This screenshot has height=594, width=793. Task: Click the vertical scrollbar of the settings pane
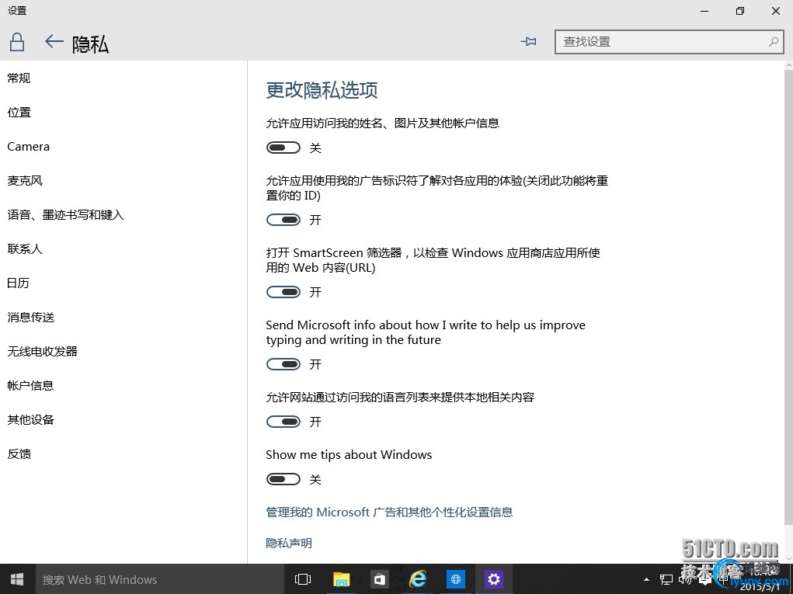pyautogui.click(x=788, y=297)
